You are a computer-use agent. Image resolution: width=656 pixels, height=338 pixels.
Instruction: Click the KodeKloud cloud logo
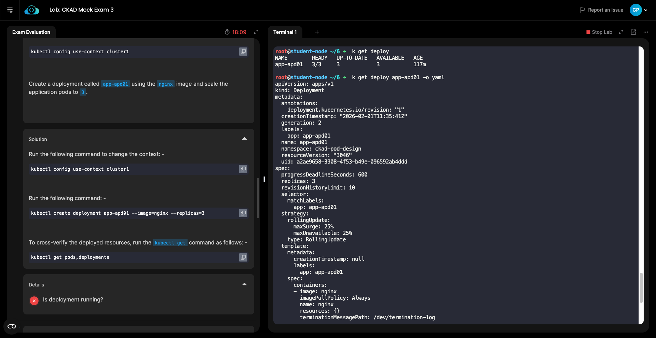(x=31, y=10)
